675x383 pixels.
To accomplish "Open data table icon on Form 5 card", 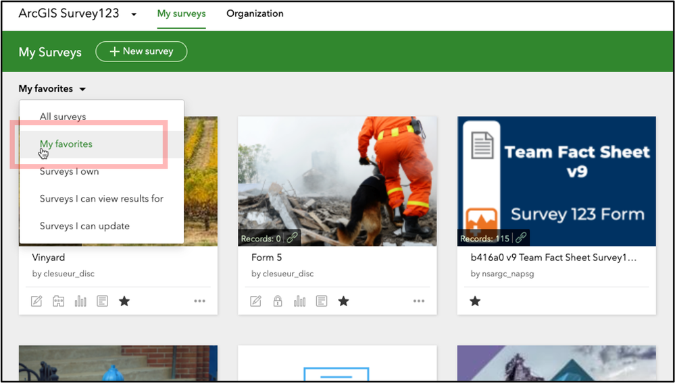I will click(x=322, y=301).
